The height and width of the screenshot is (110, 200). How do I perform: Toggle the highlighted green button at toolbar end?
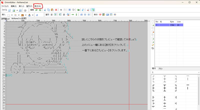point(93,10)
